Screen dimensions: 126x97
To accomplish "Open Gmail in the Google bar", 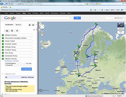I will [47, 13].
